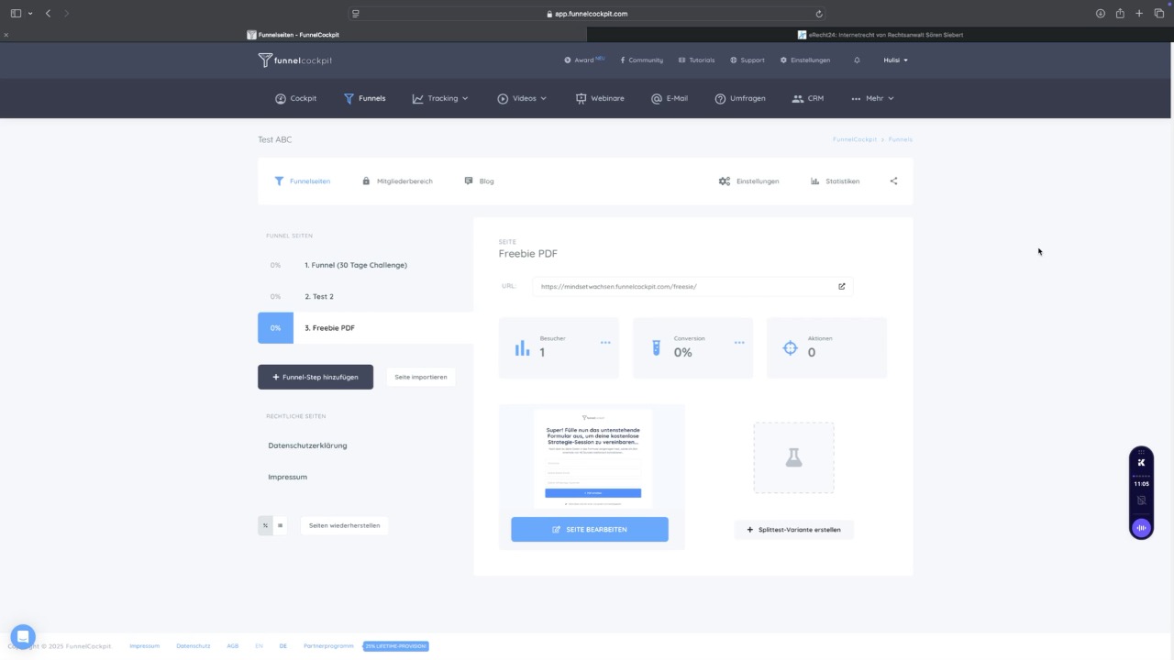Expand the Videos dropdown menu
Screen dimensions: 1174x660
pos(522,98)
